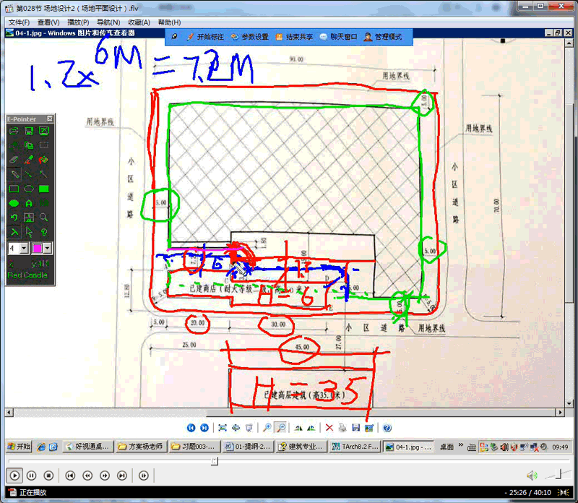Open the 播放(P) menu

[x=77, y=22]
